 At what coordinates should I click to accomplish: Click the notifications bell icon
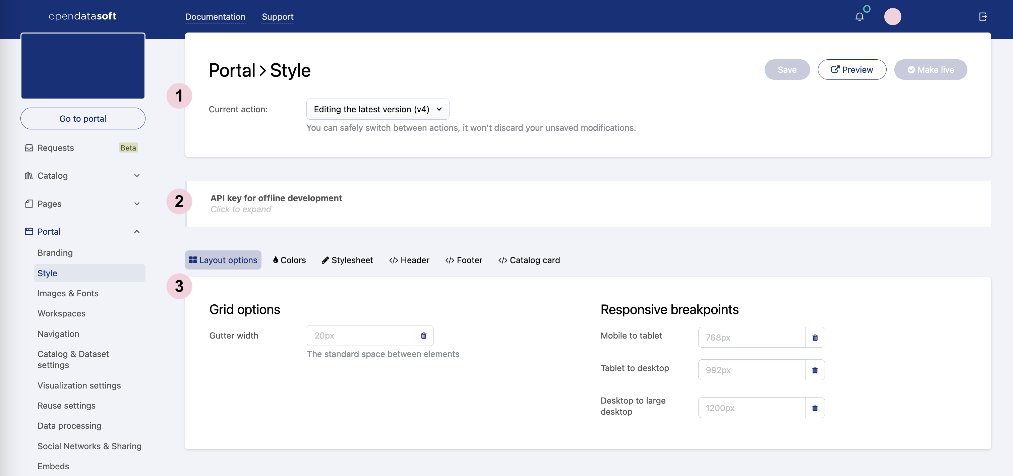tap(859, 16)
